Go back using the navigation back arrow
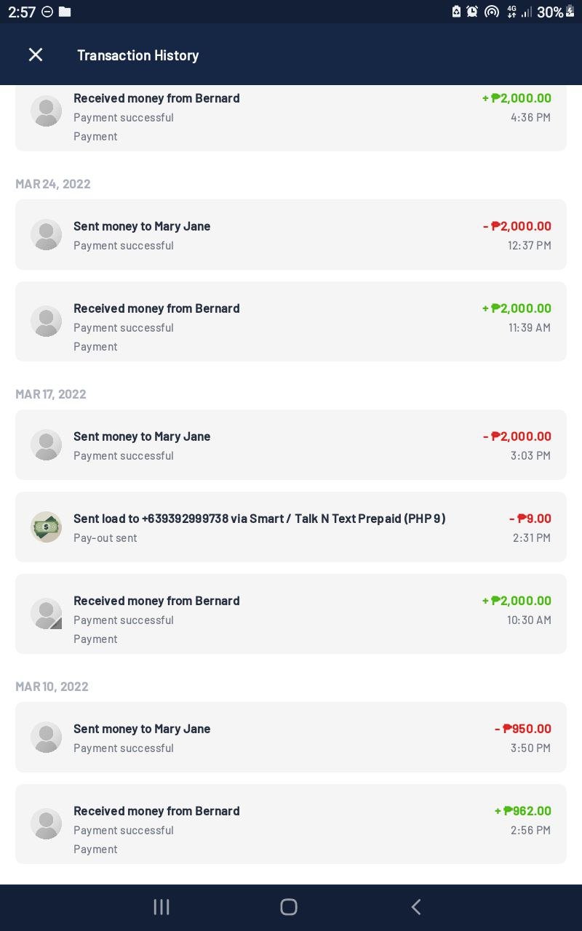 tap(416, 906)
